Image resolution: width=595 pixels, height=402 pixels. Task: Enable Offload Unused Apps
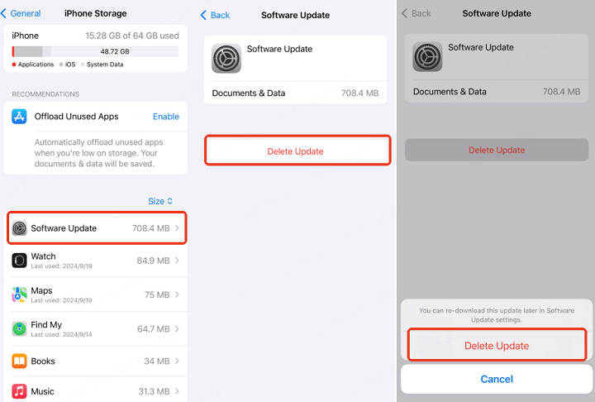(165, 117)
